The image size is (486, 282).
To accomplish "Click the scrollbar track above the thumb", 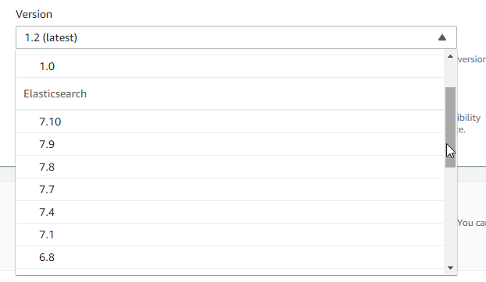I will [x=450, y=73].
